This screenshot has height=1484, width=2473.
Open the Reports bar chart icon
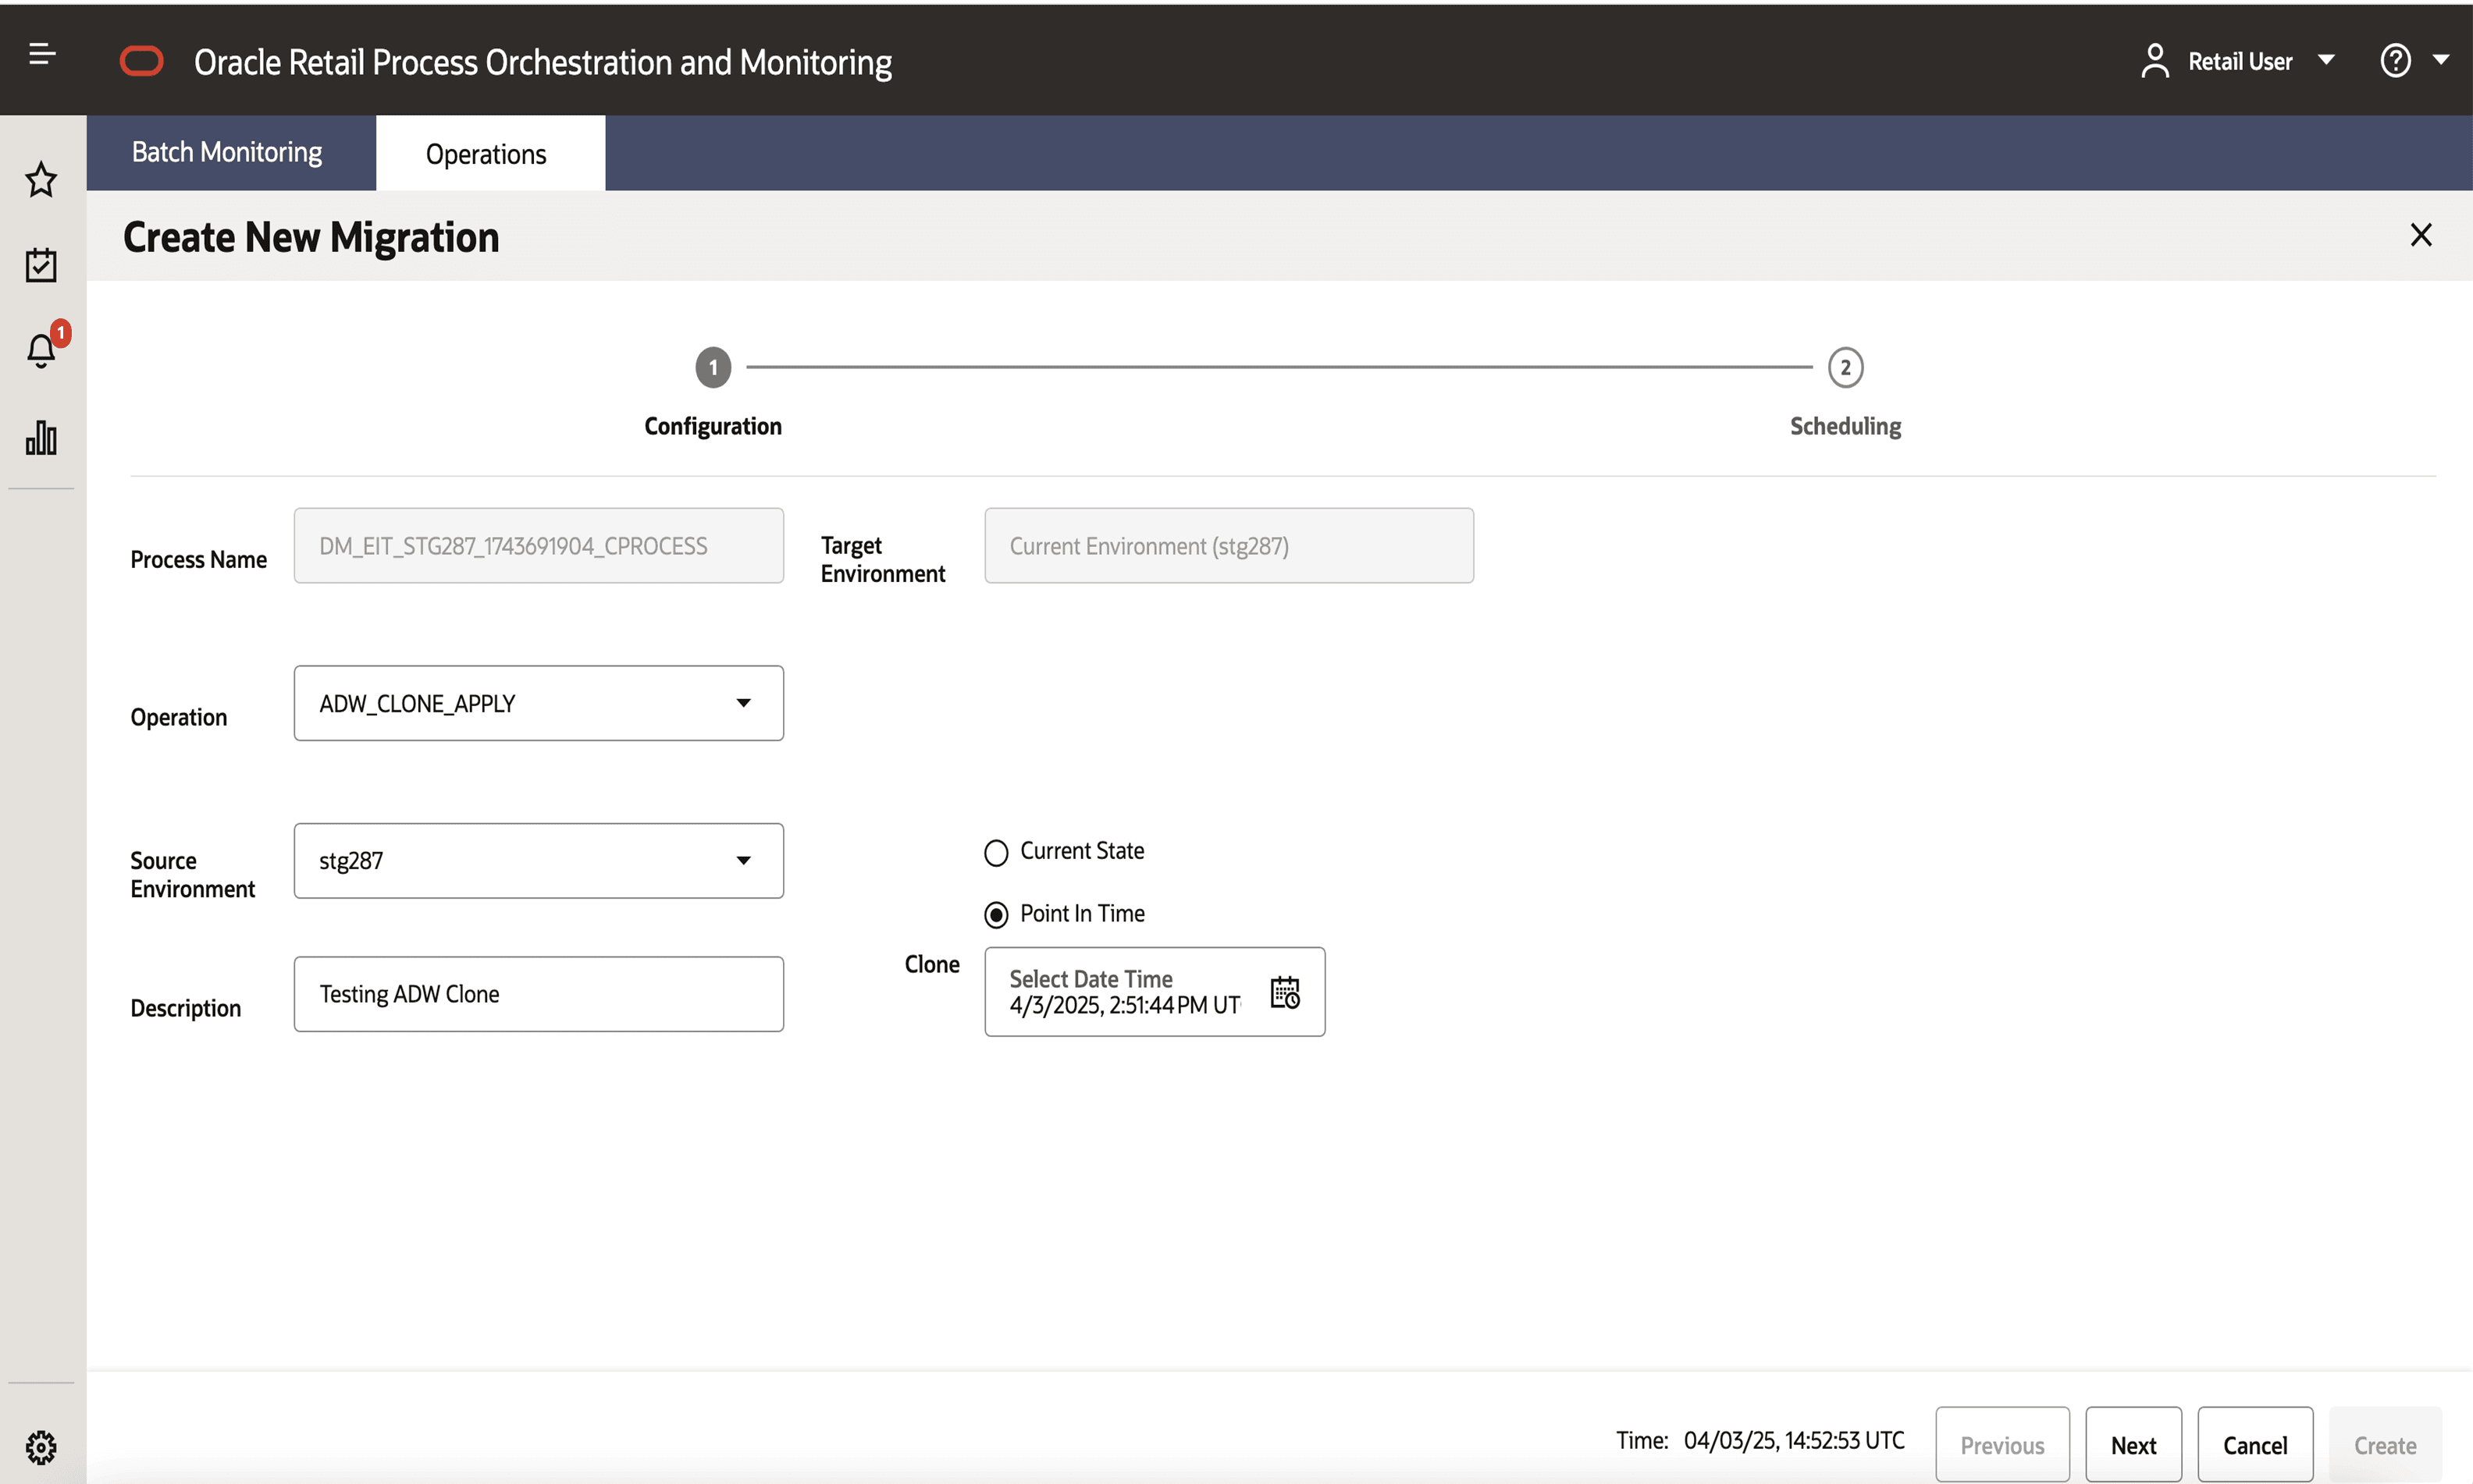(41, 437)
